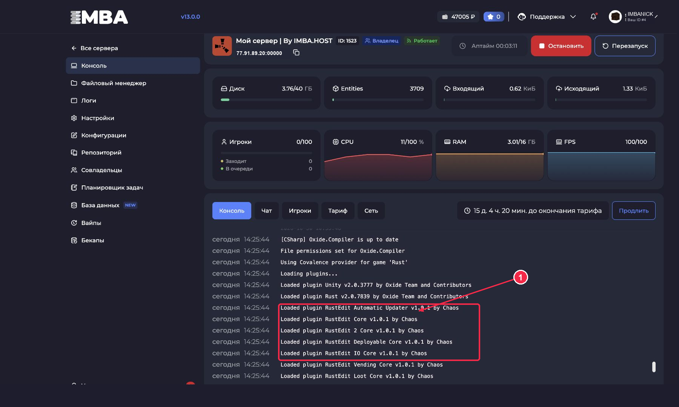
Task: Copy the server IP address
Action: [296, 53]
